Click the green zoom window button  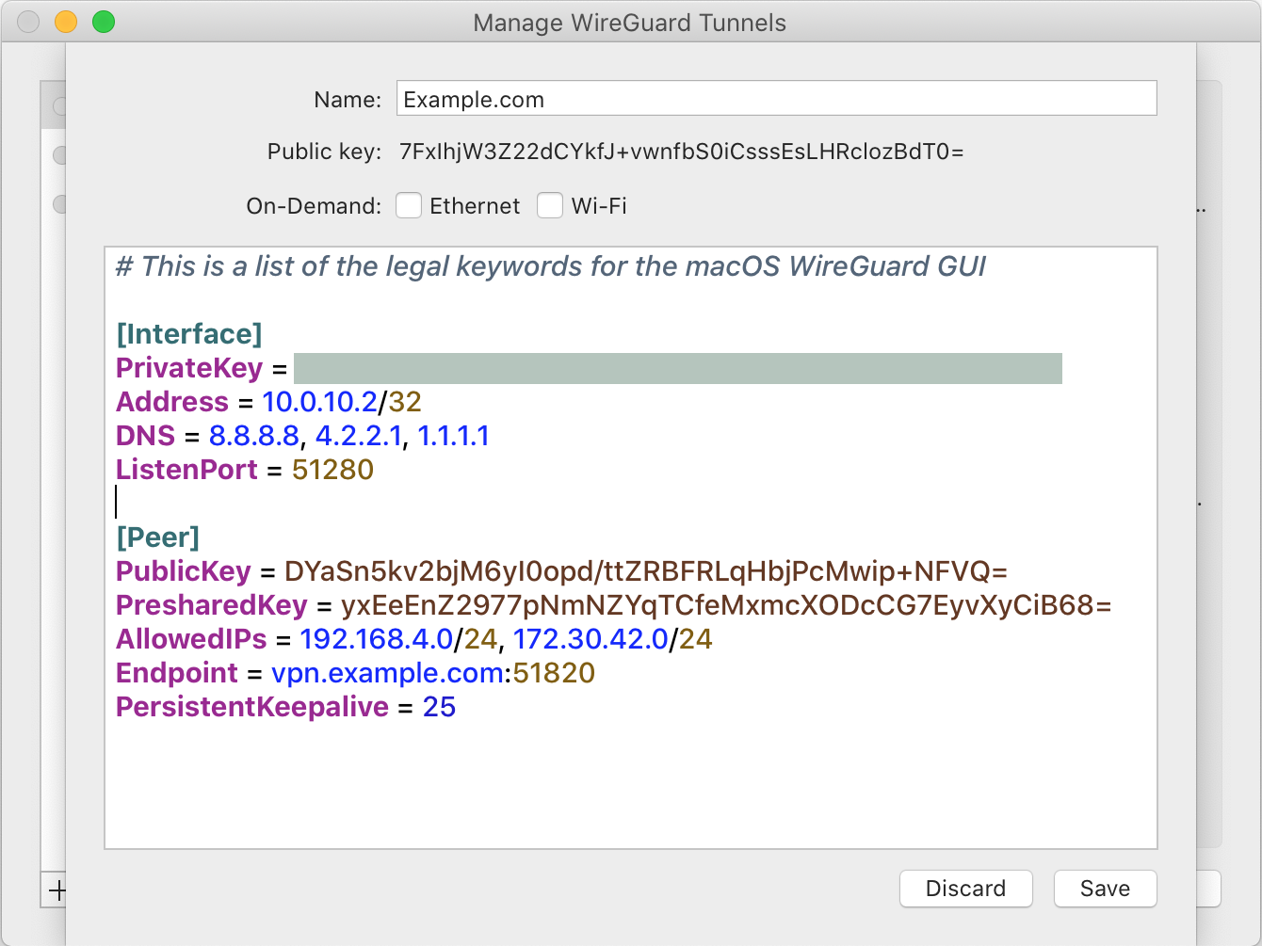pyautogui.click(x=104, y=22)
